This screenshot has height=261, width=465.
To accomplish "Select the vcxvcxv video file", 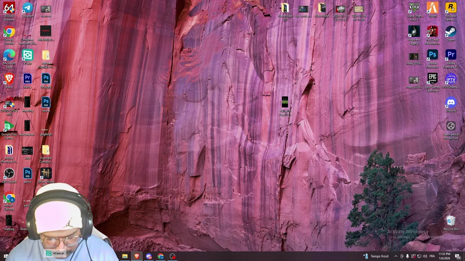I will tap(46, 11).
